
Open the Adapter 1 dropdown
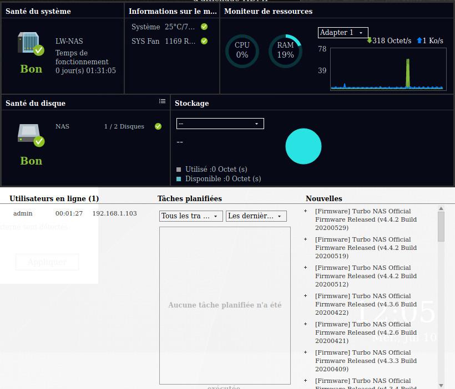[342, 33]
